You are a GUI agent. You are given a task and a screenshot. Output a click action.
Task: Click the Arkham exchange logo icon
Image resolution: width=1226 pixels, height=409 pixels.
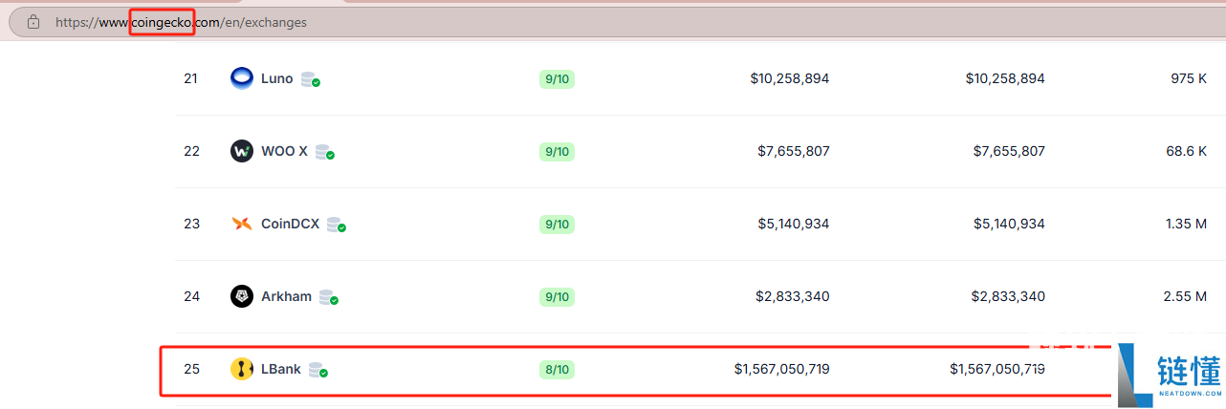tap(242, 296)
